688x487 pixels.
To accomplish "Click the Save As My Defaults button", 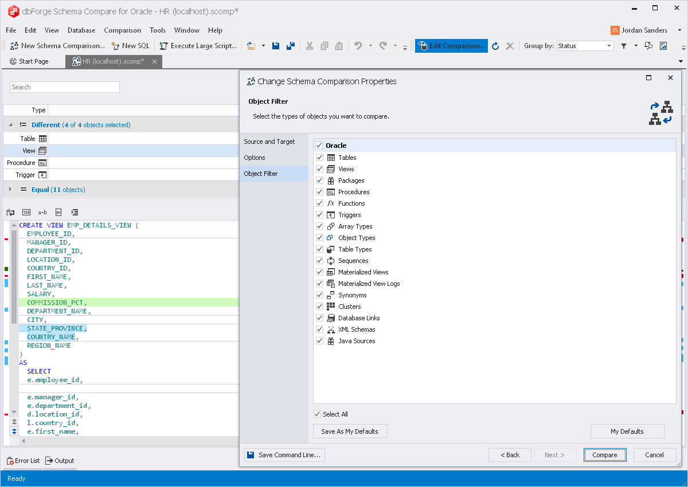I will [350, 431].
